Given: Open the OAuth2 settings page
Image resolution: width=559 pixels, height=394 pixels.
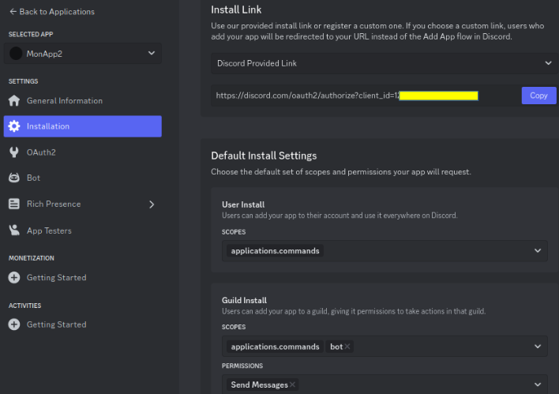Looking at the screenshot, I should pyautogui.click(x=83, y=152).
